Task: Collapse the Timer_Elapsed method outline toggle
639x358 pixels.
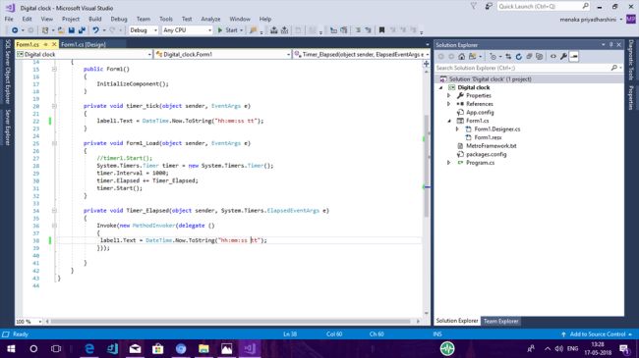Action: 54,211
